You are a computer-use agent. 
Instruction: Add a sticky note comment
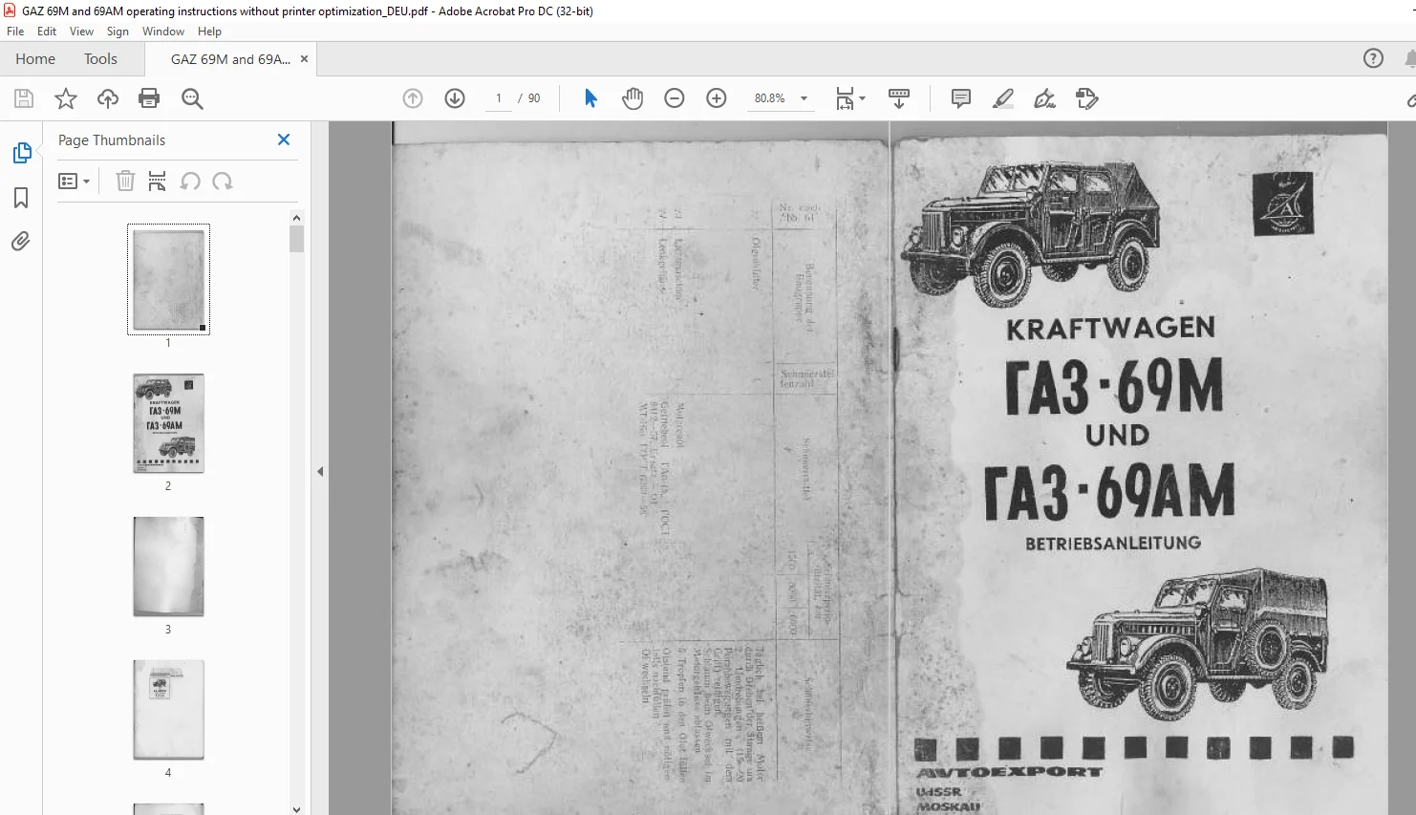961,98
